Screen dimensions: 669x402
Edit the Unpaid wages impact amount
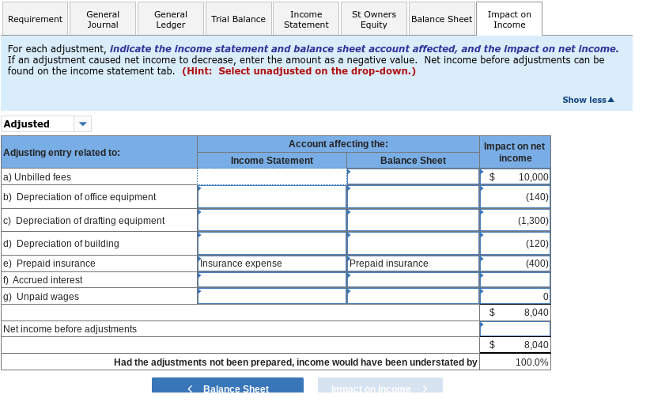(515, 296)
